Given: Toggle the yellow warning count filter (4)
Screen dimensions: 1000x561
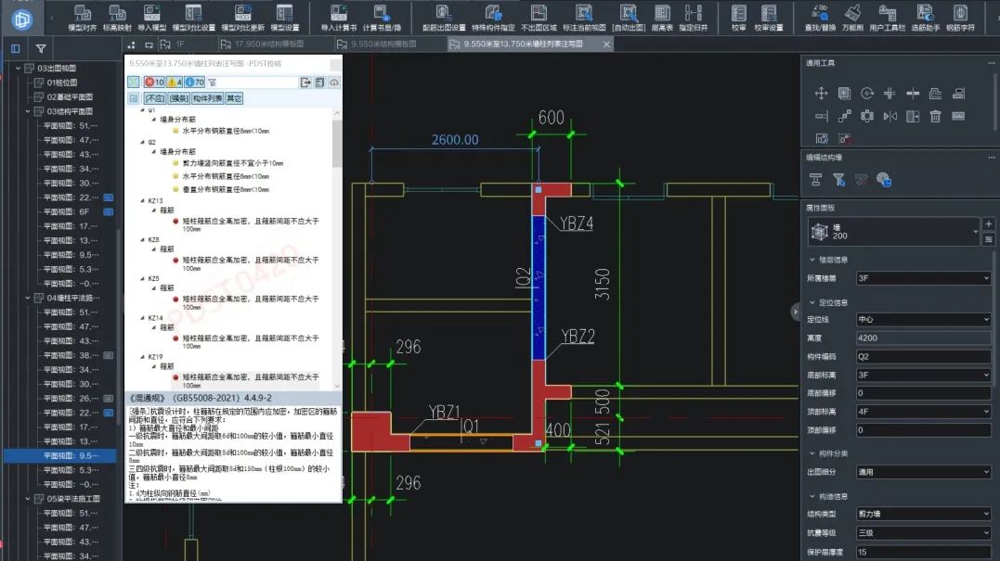Looking at the screenshot, I should click(x=175, y=83).
